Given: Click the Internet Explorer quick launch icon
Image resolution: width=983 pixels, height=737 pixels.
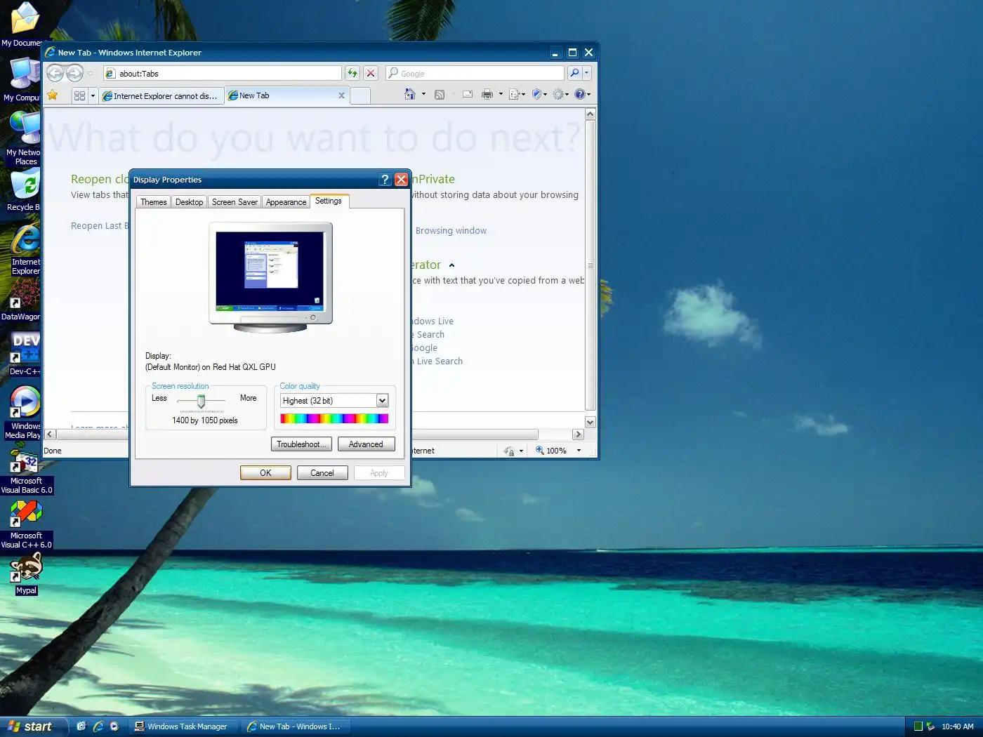Looking at the screenshot, I should [98, 726].
